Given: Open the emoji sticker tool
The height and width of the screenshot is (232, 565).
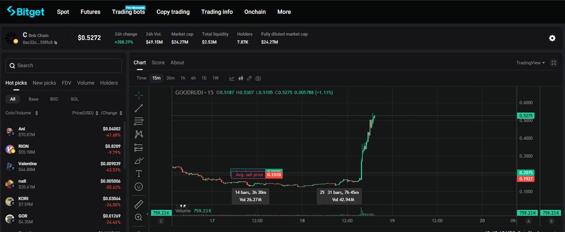Looking at the screenshot, I should coord(139,186).
